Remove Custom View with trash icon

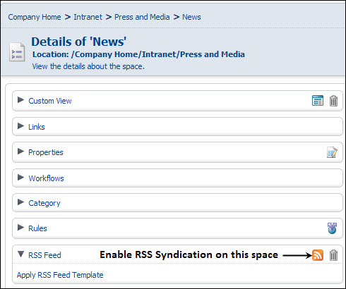coord(333,101)
